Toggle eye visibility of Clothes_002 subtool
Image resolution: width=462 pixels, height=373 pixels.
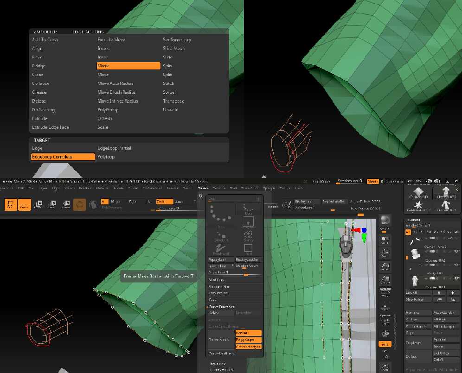pyautogui.click(x=457, y=251)
